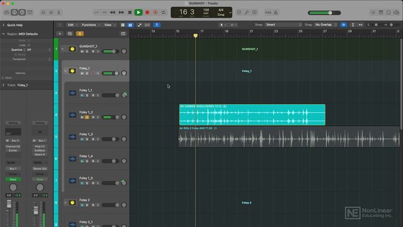
Task: Toggle Cycle mode button in transport
Action: tap(164, 13)
